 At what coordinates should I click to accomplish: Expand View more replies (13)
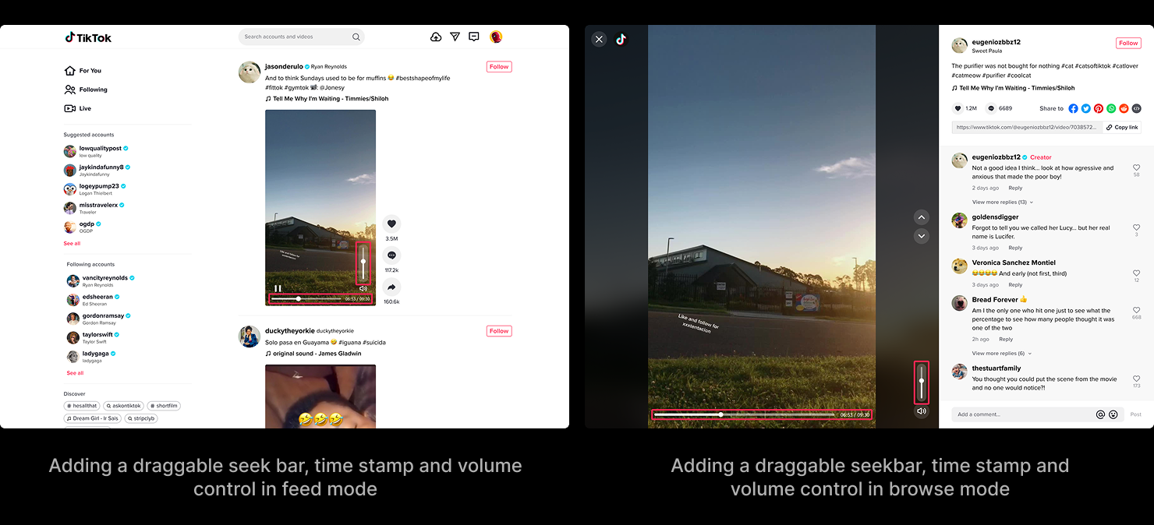(1002, 202)
